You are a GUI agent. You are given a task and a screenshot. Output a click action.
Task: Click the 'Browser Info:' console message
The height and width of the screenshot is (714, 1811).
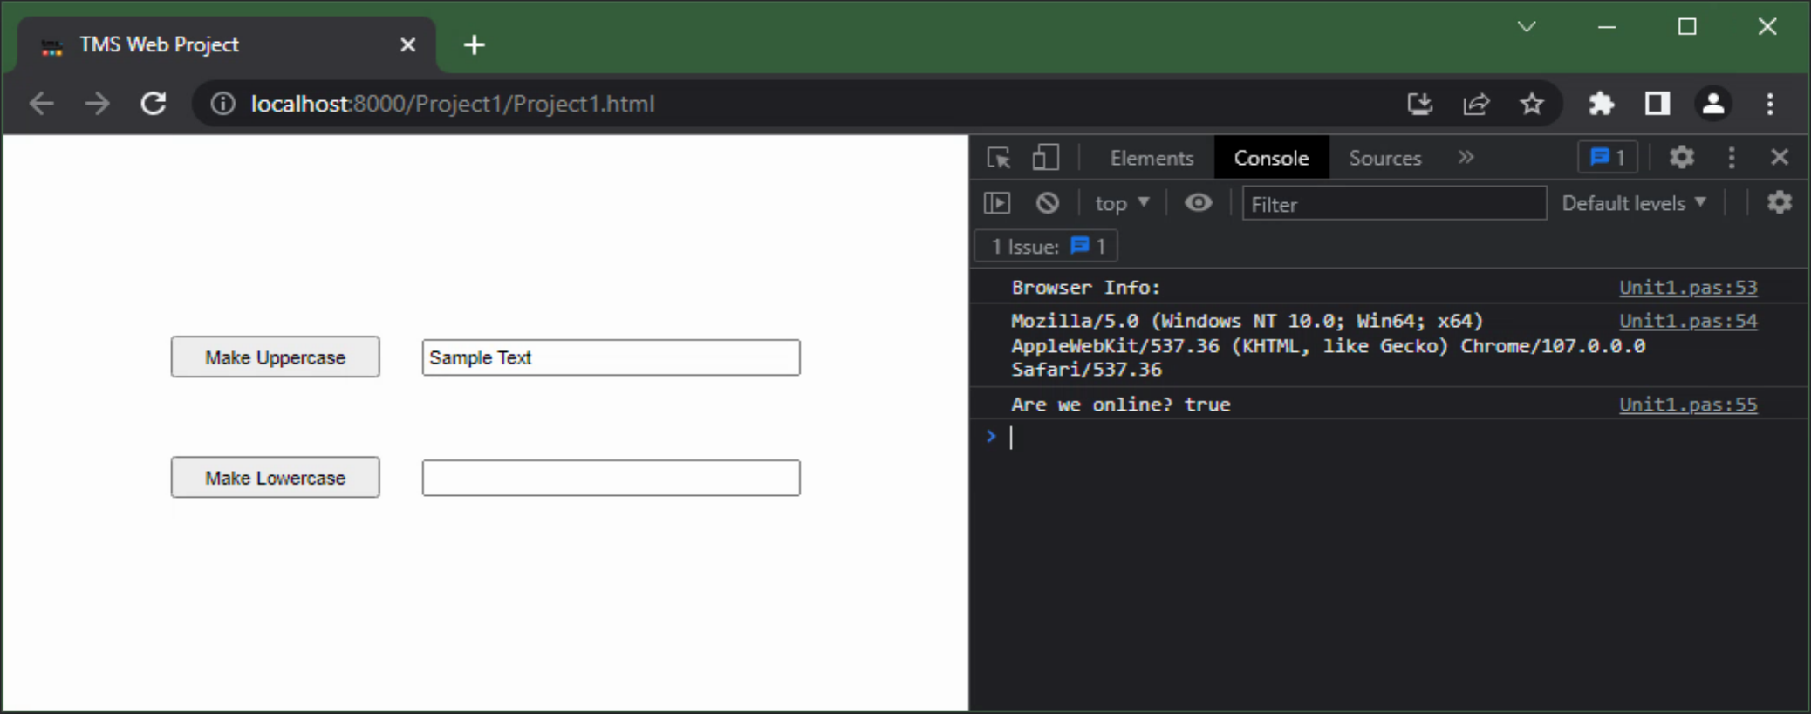point(1085,287)
